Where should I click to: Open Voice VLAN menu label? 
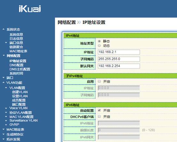(x=19, y=108)
